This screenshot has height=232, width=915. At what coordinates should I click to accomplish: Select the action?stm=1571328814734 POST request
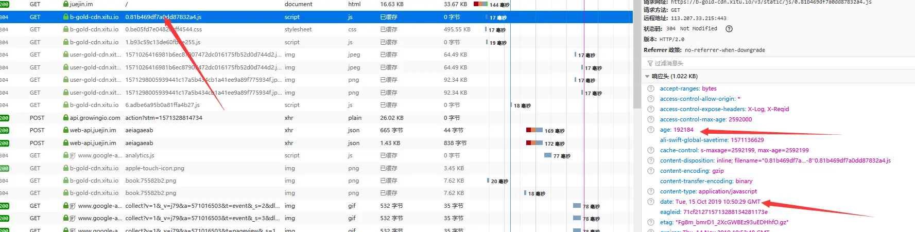(316, 118)
